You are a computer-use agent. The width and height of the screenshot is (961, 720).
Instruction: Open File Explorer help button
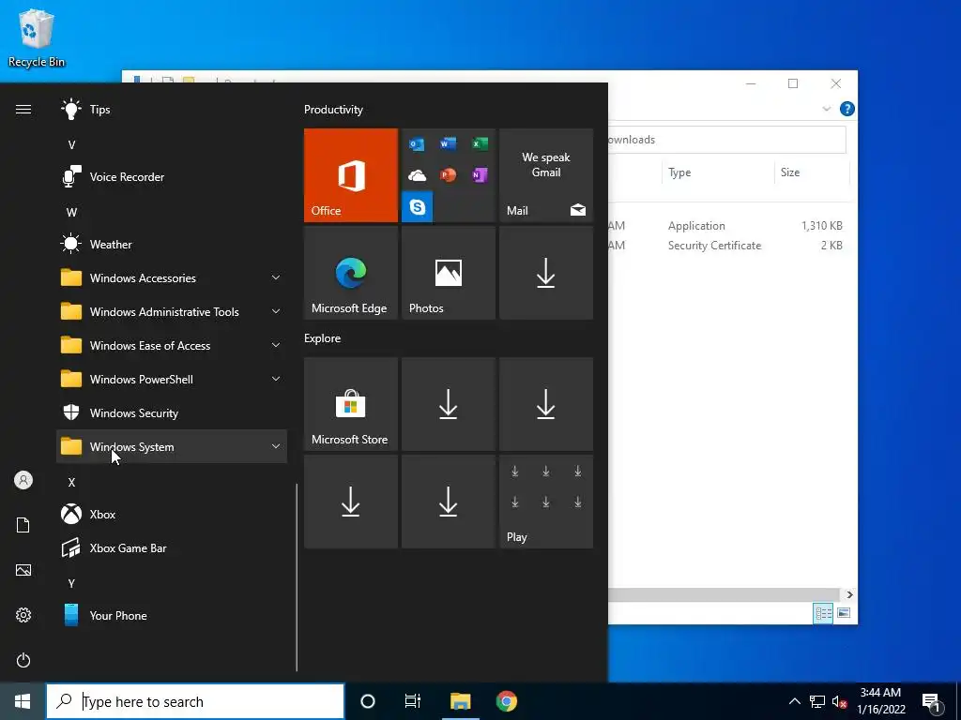[x=847, y=109]
